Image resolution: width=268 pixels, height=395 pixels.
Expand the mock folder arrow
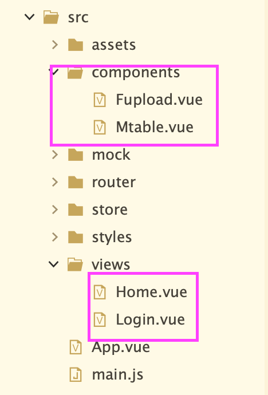(x=55, y=155)
